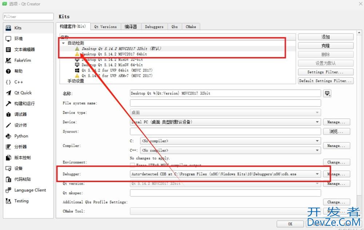Select the 手动设置 manual group row
The width and height of the screenshot is (364, 230).
pos(76,81)
